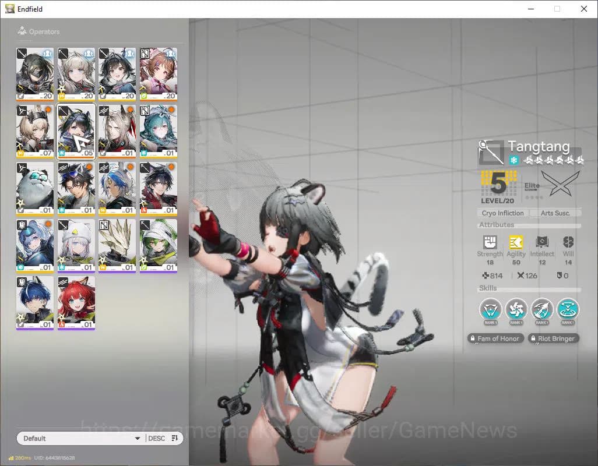The width and height of the screenshot is (598, 466).
Task: Select the black-haired blue-jacket level 20 operator
Action: 117,74
